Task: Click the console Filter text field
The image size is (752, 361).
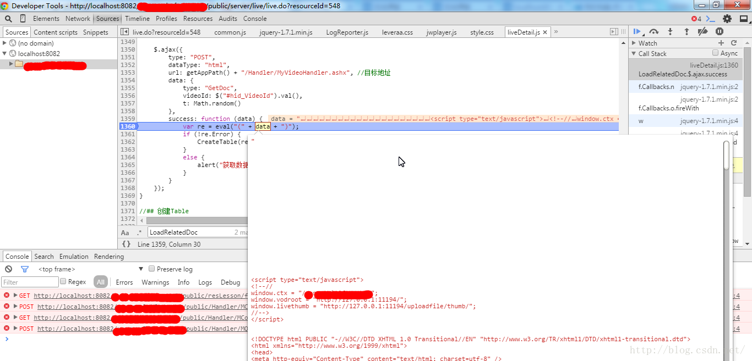Action: tap(30, 282)
